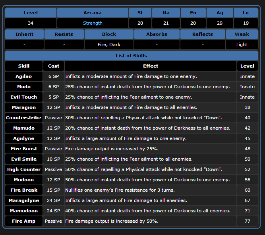Select the Light weakness cell

point(242,45)
